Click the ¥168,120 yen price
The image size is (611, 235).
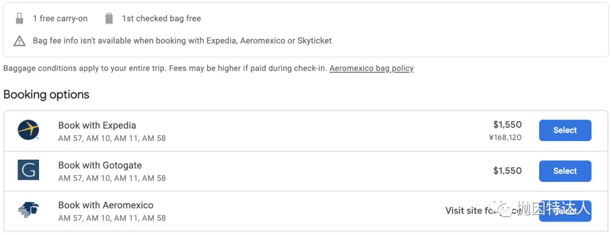click(x=505, y=137)
